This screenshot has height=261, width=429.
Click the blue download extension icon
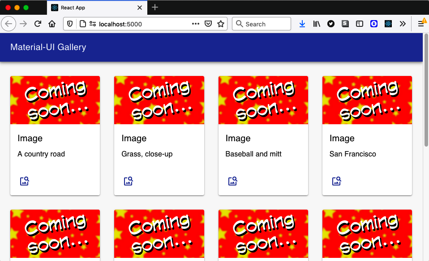pos(374,24)
